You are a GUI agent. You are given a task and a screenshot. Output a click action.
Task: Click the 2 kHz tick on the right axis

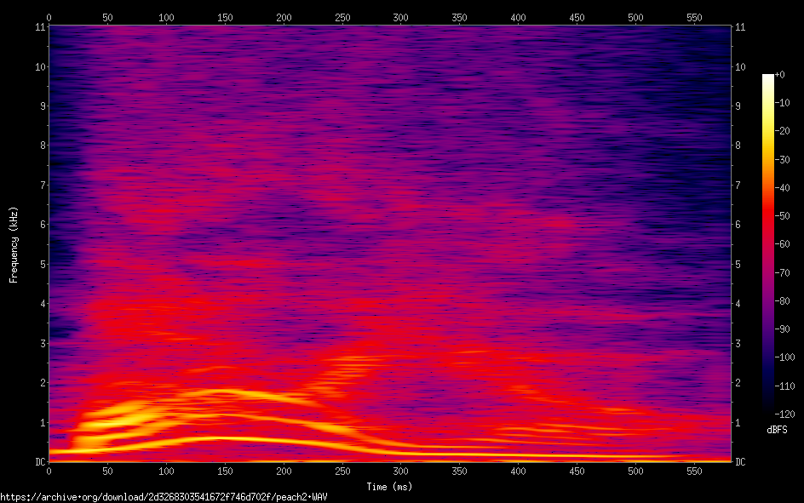click(x=738, y=383)
